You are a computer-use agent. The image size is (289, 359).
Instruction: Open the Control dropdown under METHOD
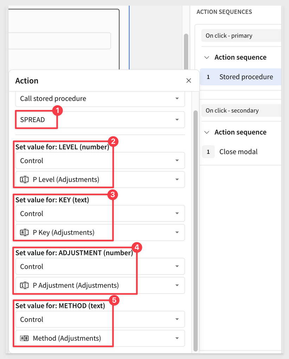(x=100, y=319)
